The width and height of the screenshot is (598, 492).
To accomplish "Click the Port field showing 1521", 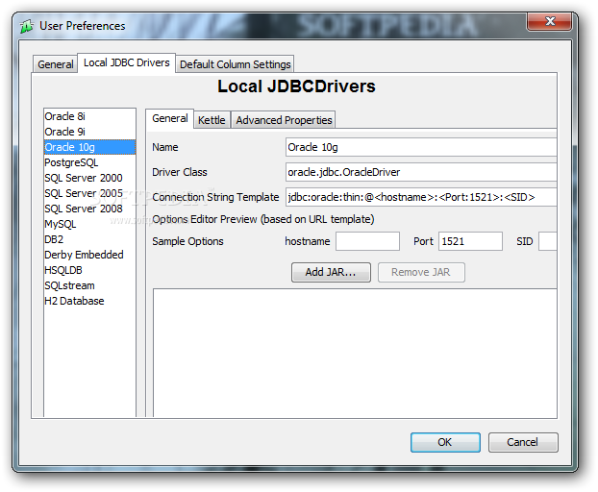I will coord(470,241).
